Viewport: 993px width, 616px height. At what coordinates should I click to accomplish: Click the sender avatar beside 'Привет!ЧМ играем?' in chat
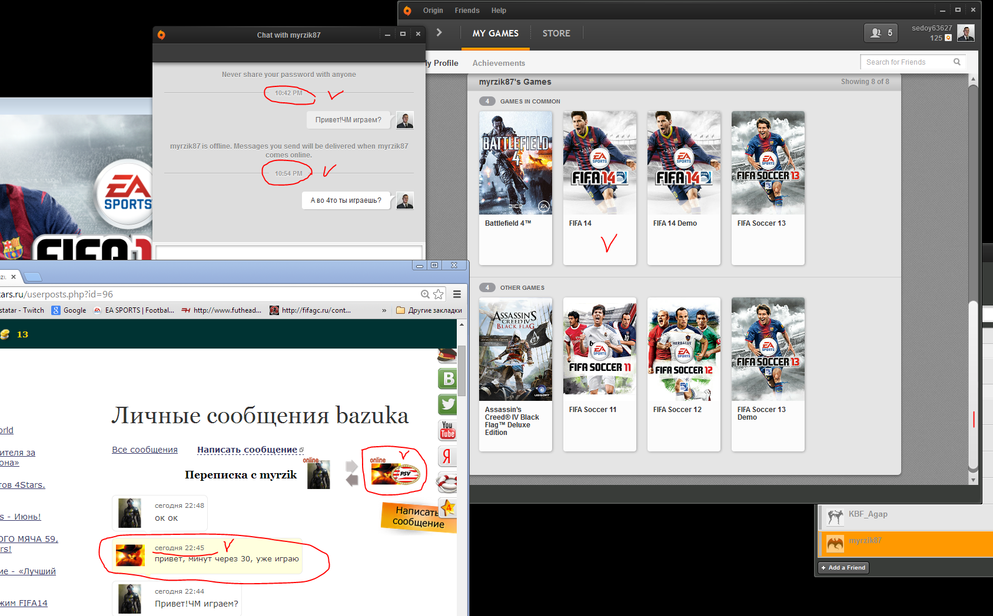(x=405, y=120)
